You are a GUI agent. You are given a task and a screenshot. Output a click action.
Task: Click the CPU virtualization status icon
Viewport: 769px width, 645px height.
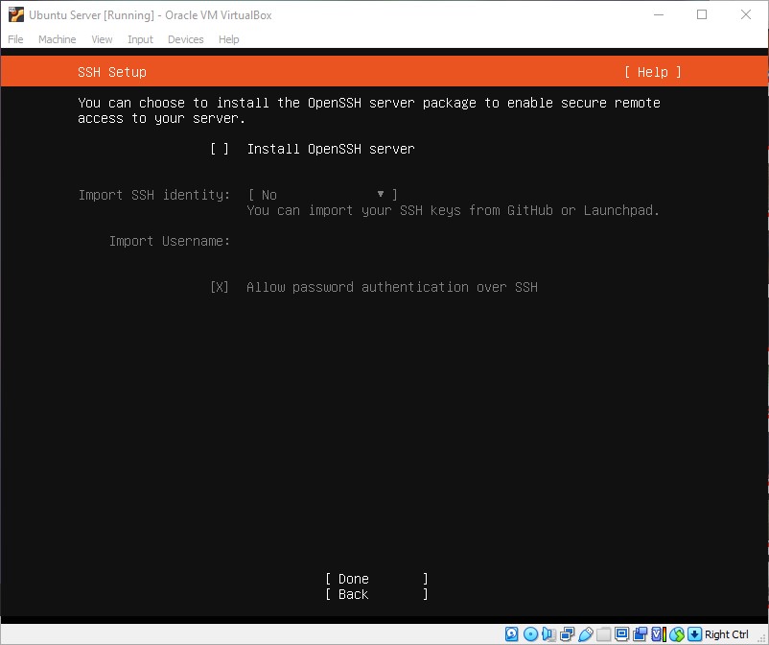click(659, 634)
